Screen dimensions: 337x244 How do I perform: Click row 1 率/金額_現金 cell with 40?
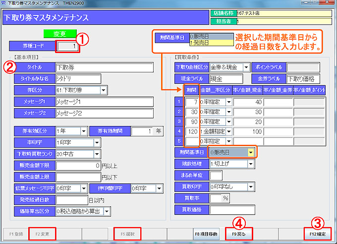[248, 102]
